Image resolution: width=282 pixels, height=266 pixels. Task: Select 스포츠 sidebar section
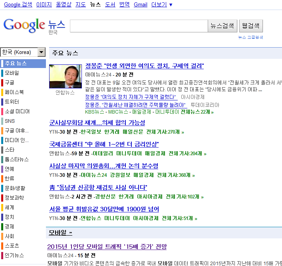tap(12, 246)
